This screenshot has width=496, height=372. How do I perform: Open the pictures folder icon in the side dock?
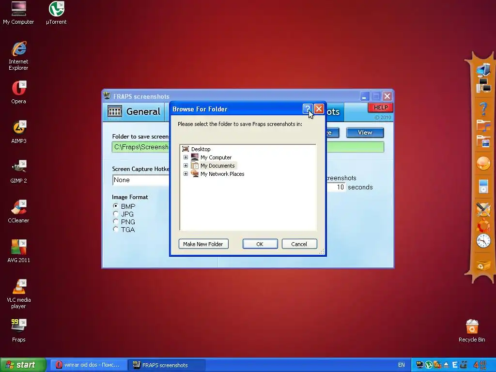pos(483,141)
